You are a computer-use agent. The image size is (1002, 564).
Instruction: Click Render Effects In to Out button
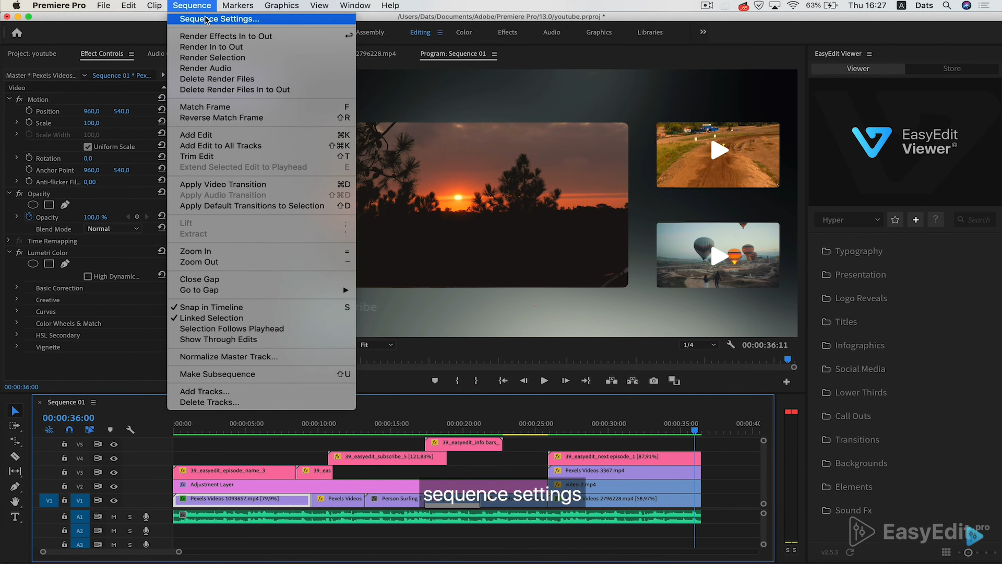click(x=226, y=36)
